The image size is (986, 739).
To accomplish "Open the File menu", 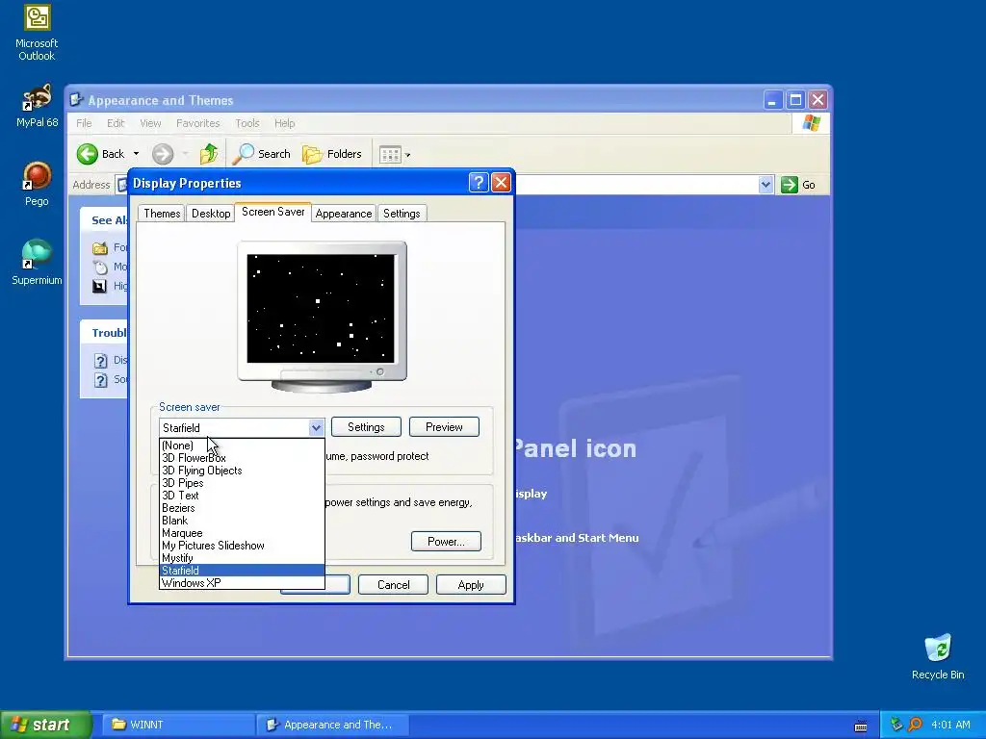I will click(x=84, y=123).
